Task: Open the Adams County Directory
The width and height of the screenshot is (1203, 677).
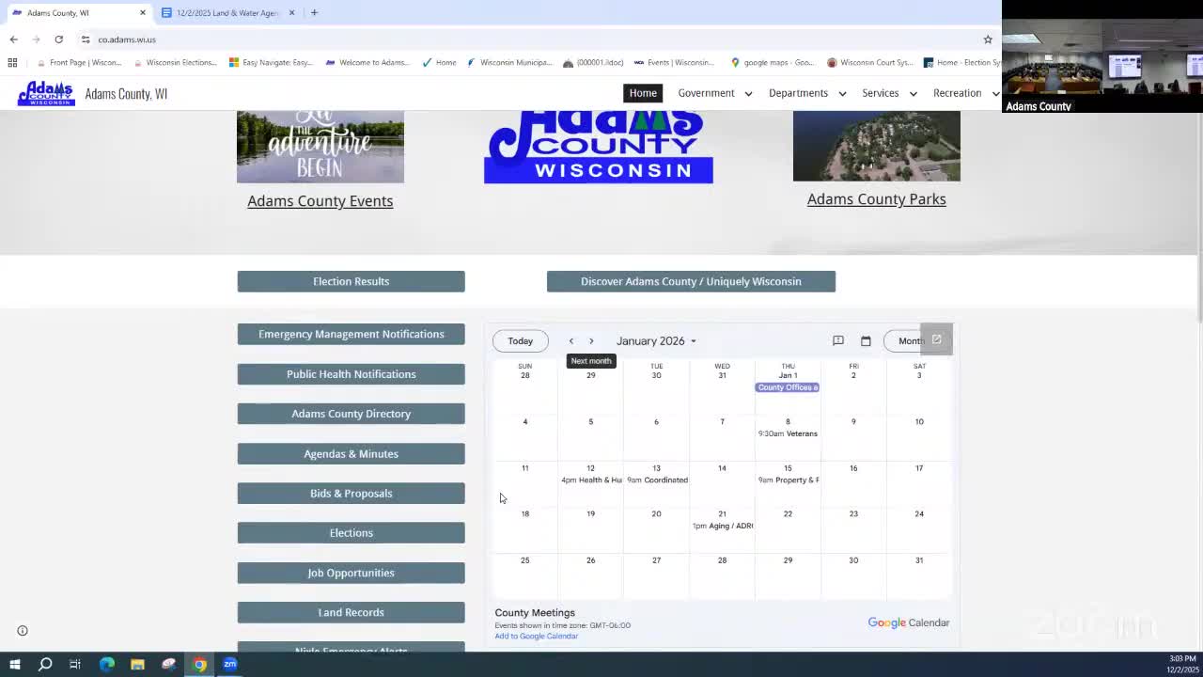Action: pyautogui.click(x=351, y=414)
